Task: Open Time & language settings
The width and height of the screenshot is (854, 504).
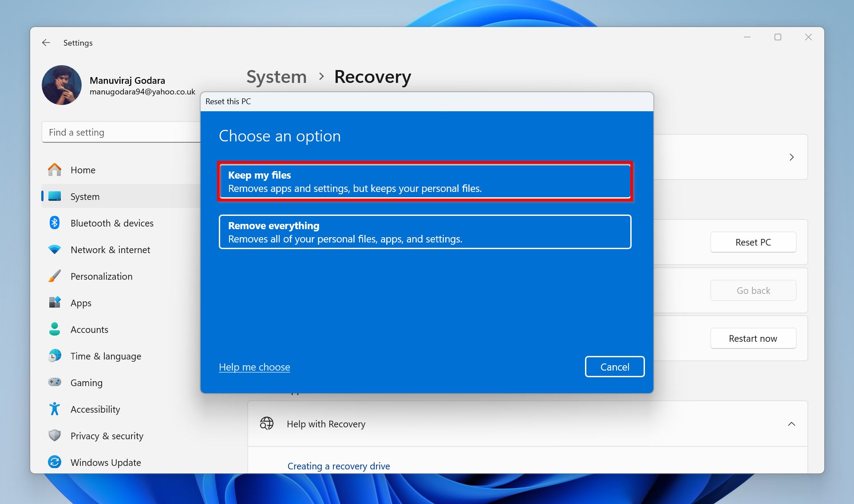Action: 106,356
